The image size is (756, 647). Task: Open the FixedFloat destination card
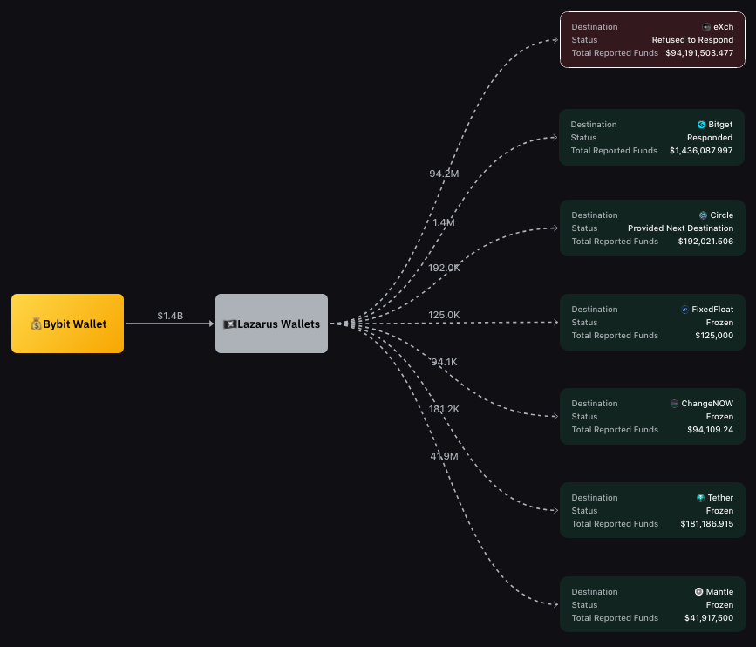652,322
